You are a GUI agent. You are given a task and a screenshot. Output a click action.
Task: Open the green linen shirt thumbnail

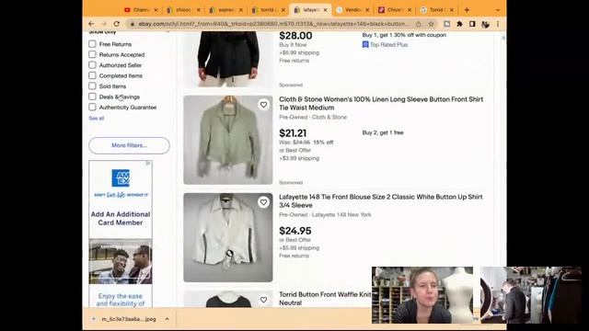click(x=228, y=140)
